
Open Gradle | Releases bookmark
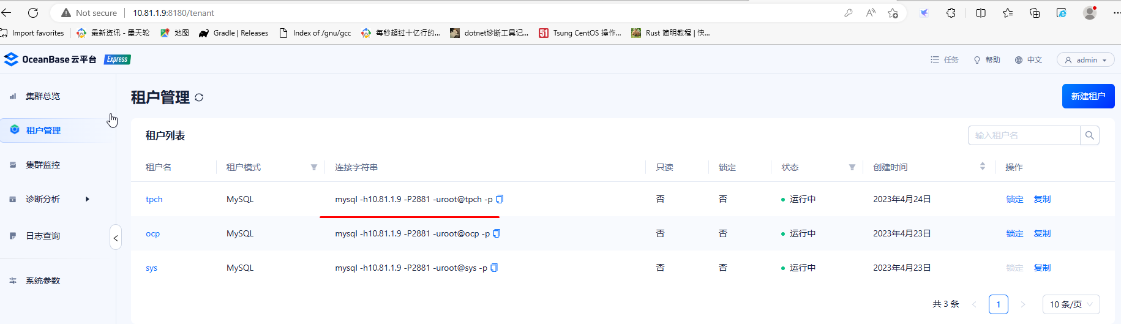[234, 33]
